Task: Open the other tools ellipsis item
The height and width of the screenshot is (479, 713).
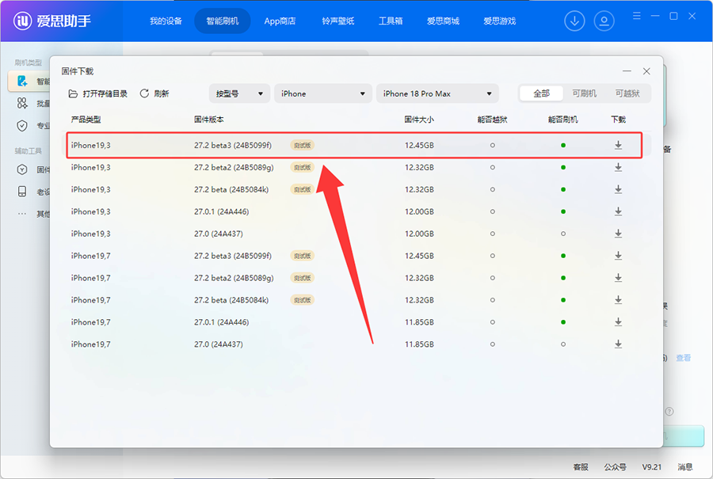Action: 22,214
